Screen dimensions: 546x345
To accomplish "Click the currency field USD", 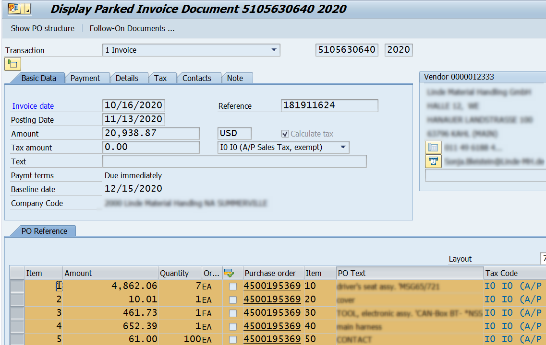I will 234,133.
